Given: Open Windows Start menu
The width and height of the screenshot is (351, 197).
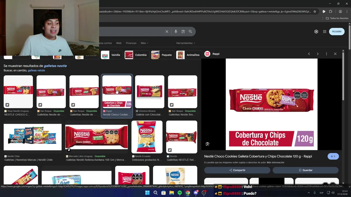Looking at the screenshot, I should tap(148, 193).
